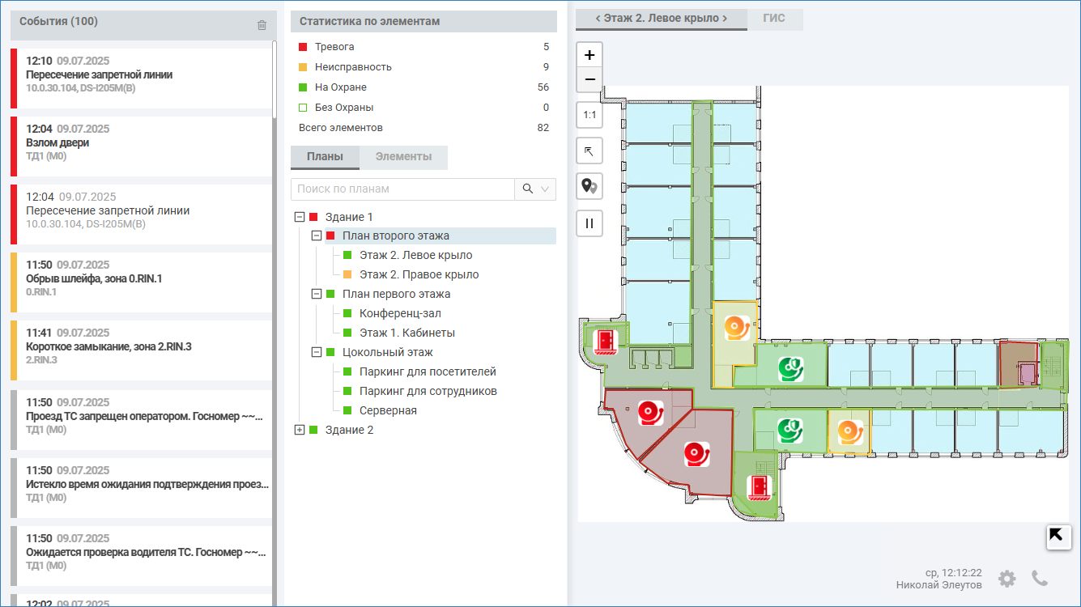Click the map location markers icon
Screen dimensions: 1081x607
point(589,186)
